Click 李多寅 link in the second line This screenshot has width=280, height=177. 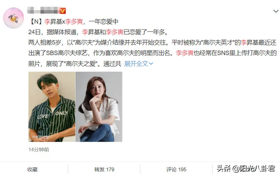tap(115, 32)
